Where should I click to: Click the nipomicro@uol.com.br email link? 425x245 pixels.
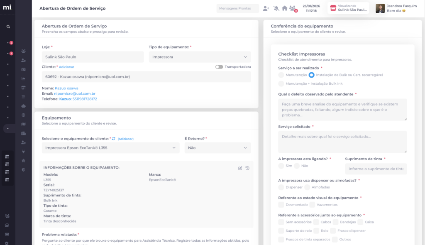(x=75, y=94)
